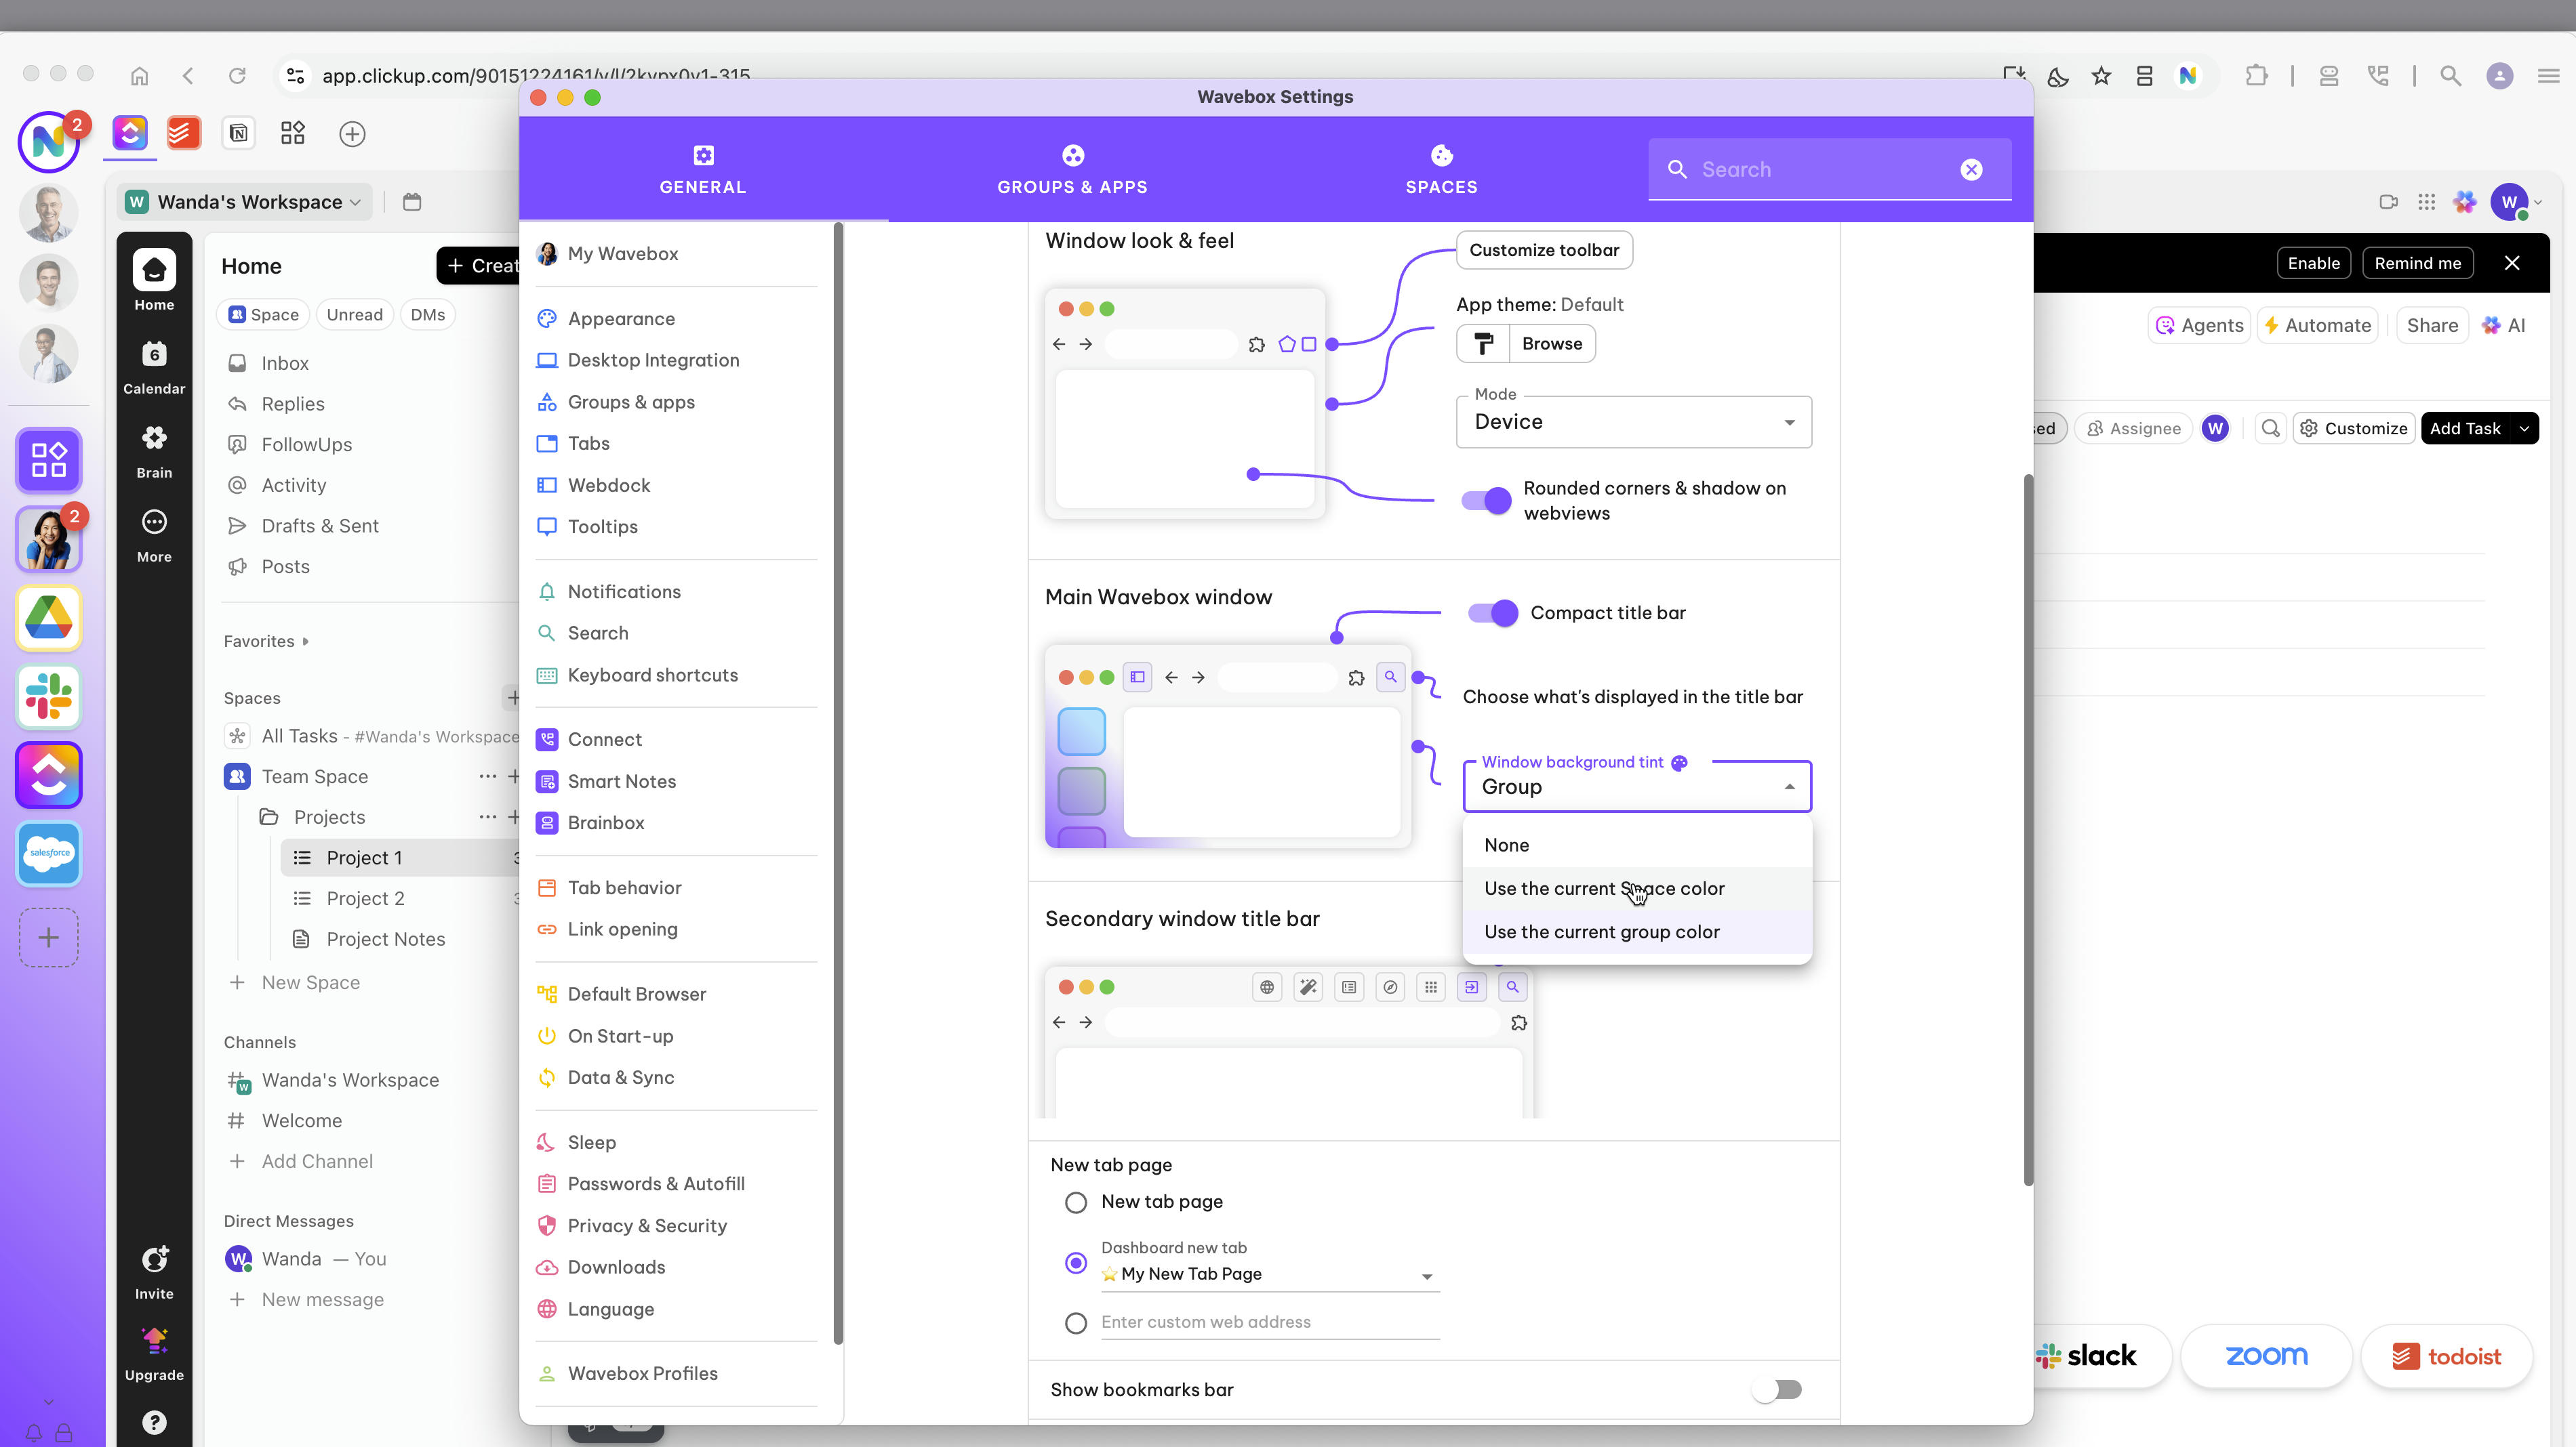Screen dimensions: 2576x1447
Task: Click the browser home icon
Action: [x=140, y=76]
